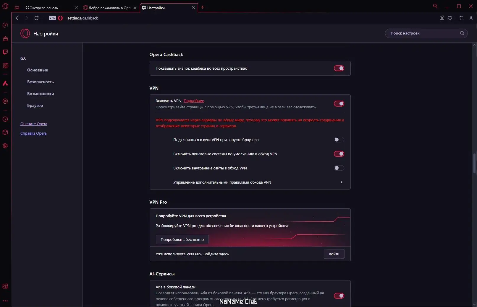Open sidebar setup three dots

[x=5, y=301]
